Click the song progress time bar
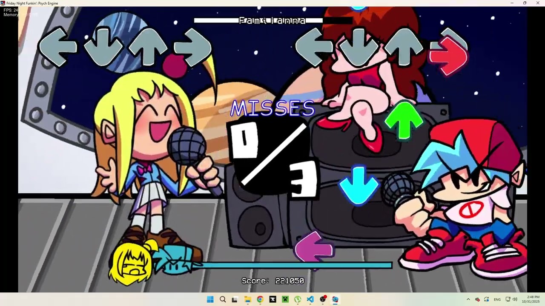 (273, 20)
